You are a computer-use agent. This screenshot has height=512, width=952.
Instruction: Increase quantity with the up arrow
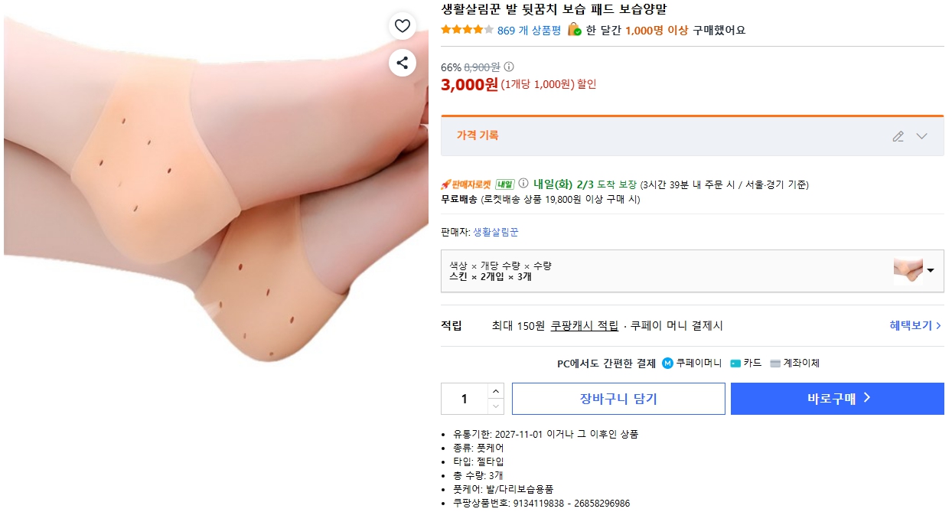point(496,391)
